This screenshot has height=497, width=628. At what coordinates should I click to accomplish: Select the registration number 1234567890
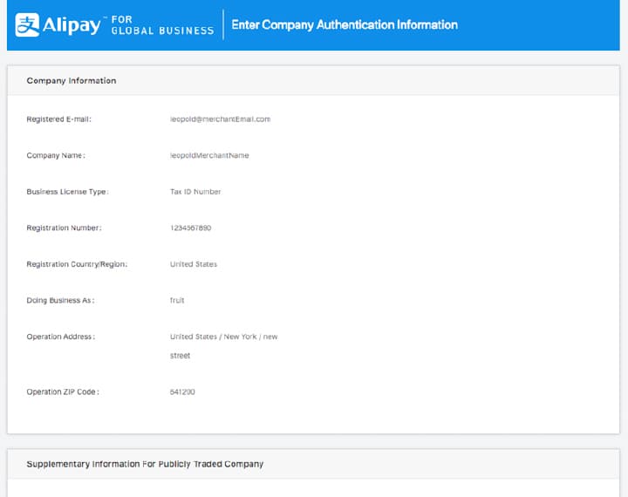pyautogui.click(x=190, y=228)
